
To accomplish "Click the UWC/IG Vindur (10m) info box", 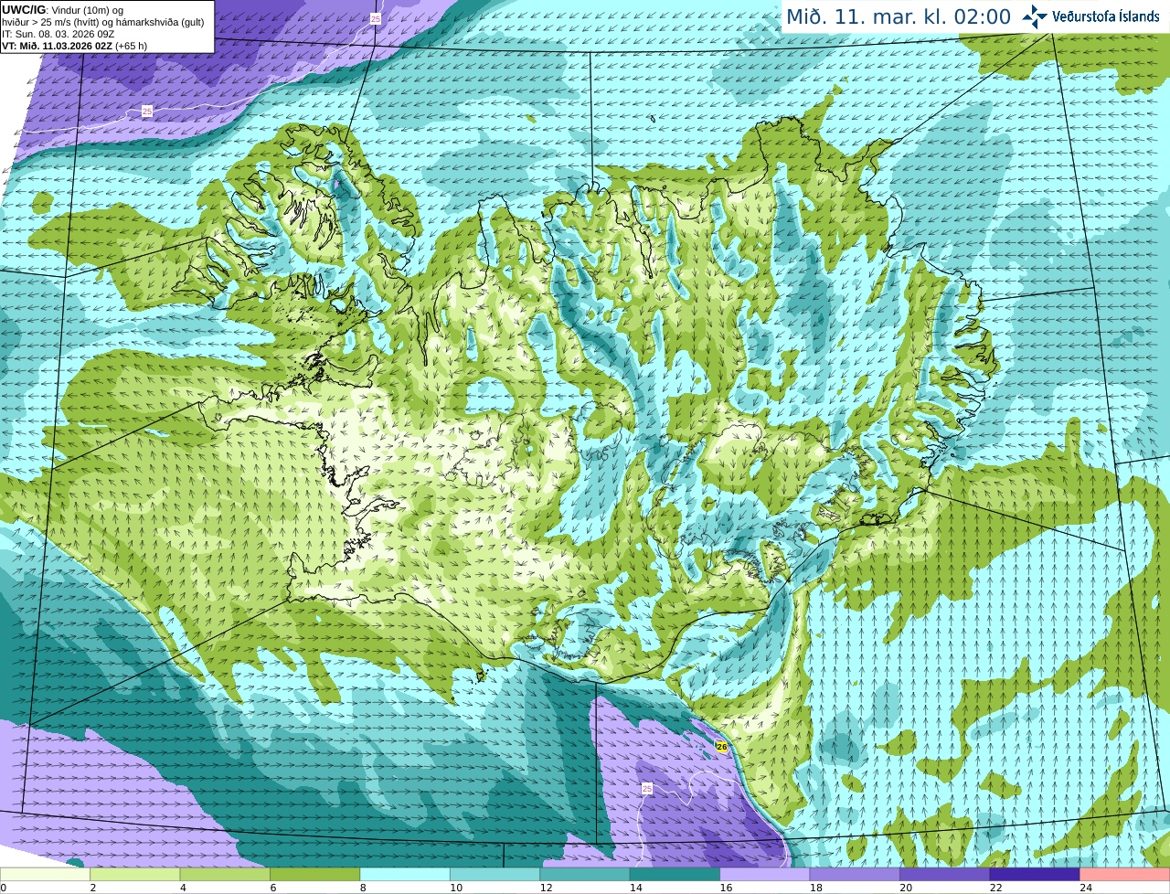I will tap(107, 27).
